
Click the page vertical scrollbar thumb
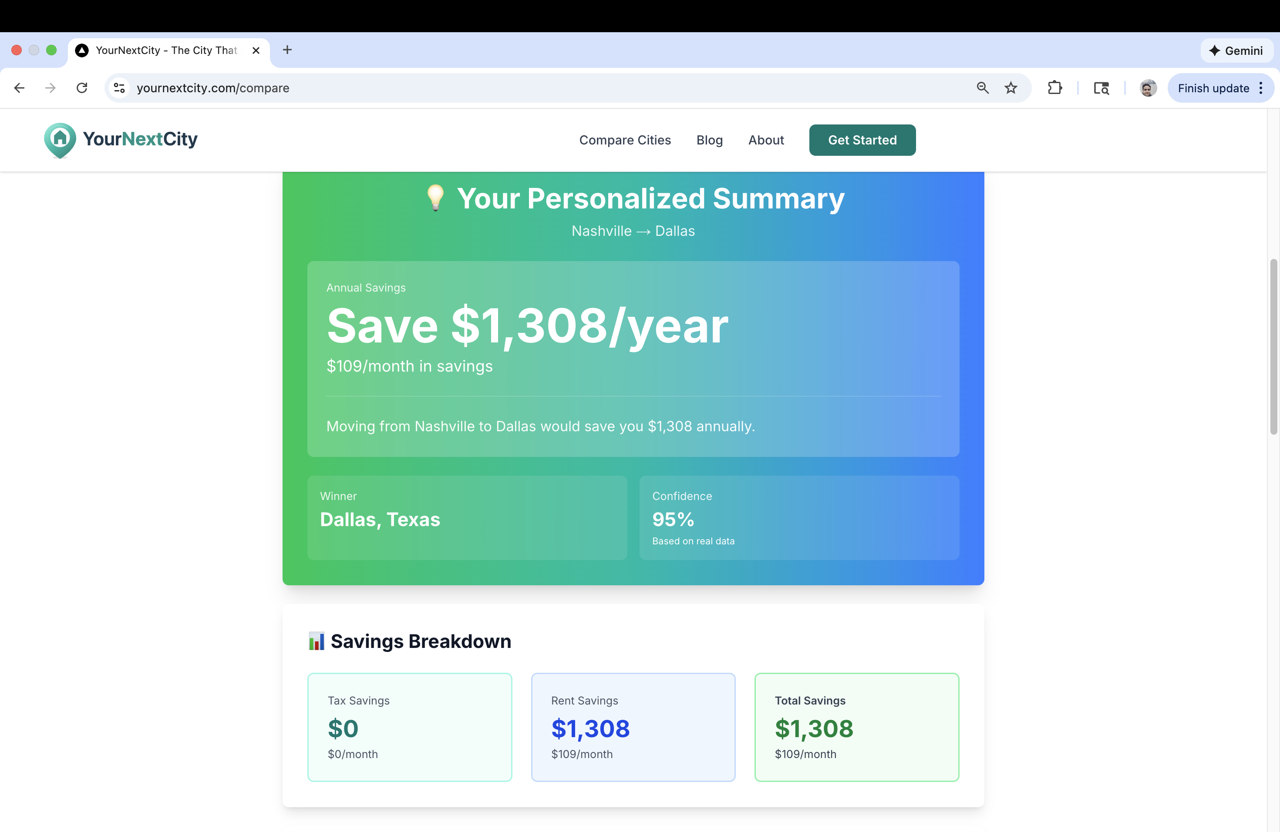pos(1273,347)
